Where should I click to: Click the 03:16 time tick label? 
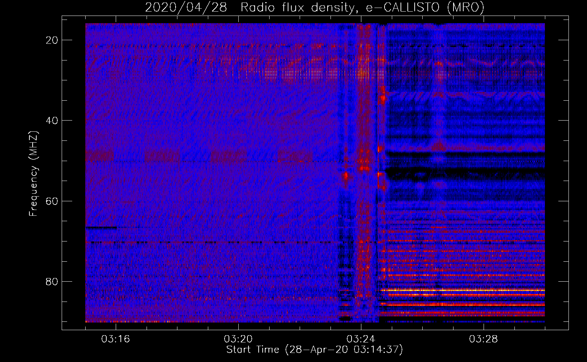pos(116,339)
